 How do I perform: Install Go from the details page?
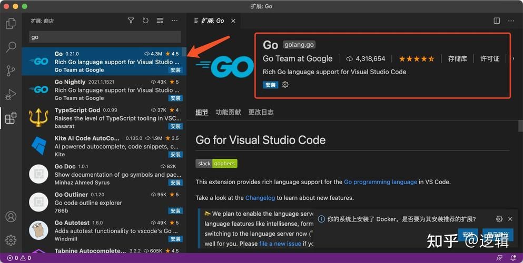click(x=271, y=85)
